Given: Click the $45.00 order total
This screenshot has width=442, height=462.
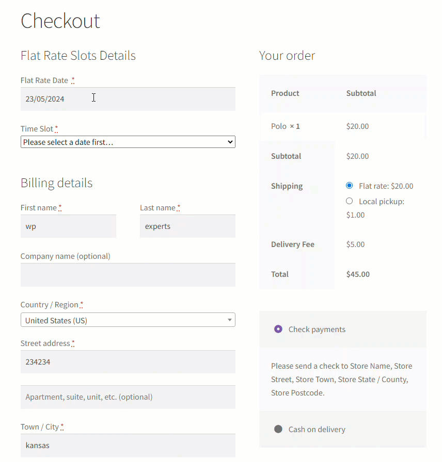Looking at the screenshot, I should click(358, 274).
